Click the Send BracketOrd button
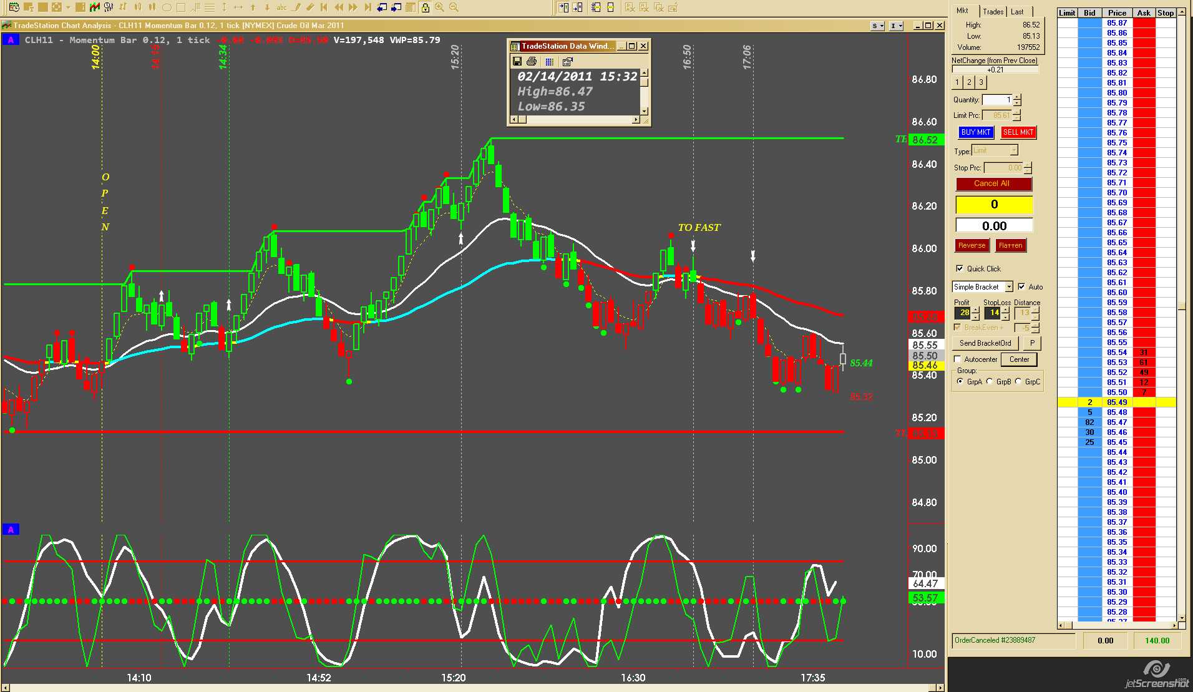This screenshot has height=692, width=1193. (985, 343)
